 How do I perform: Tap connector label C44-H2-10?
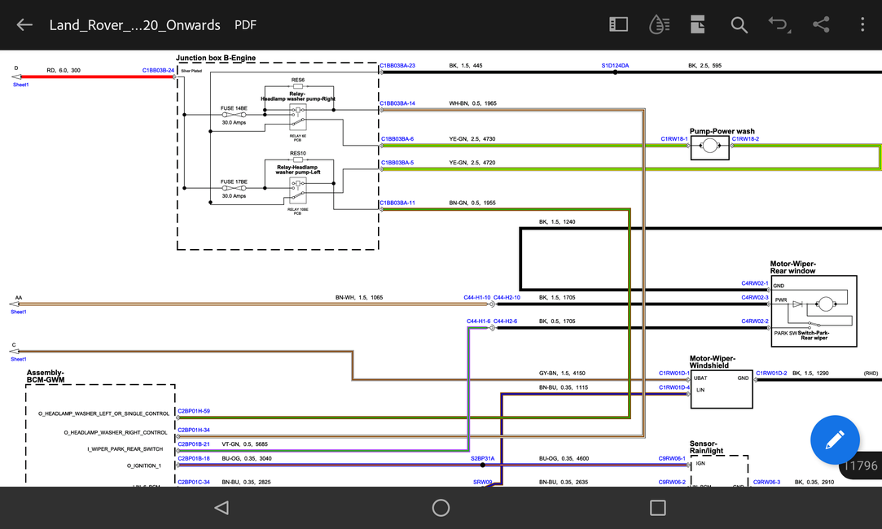coord(507,297)
